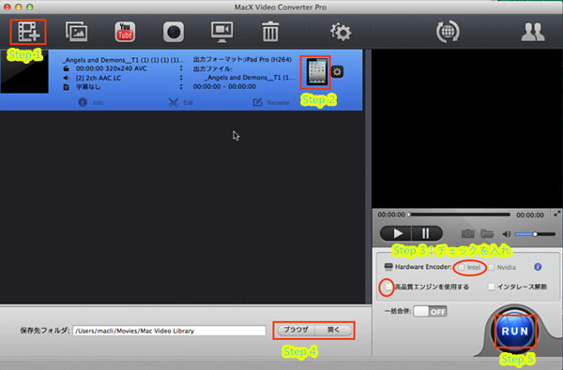Viewport: 563px width, 370px height.
Task: Click the trash can delete icon
Action: tap(270, 32)
